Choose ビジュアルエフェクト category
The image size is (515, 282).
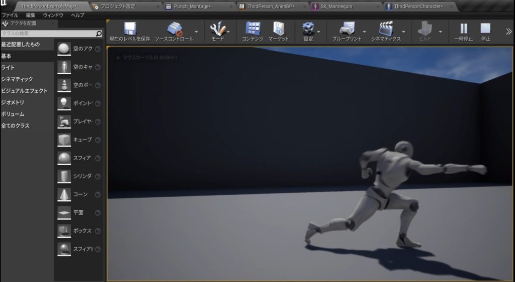click(24, 91)
